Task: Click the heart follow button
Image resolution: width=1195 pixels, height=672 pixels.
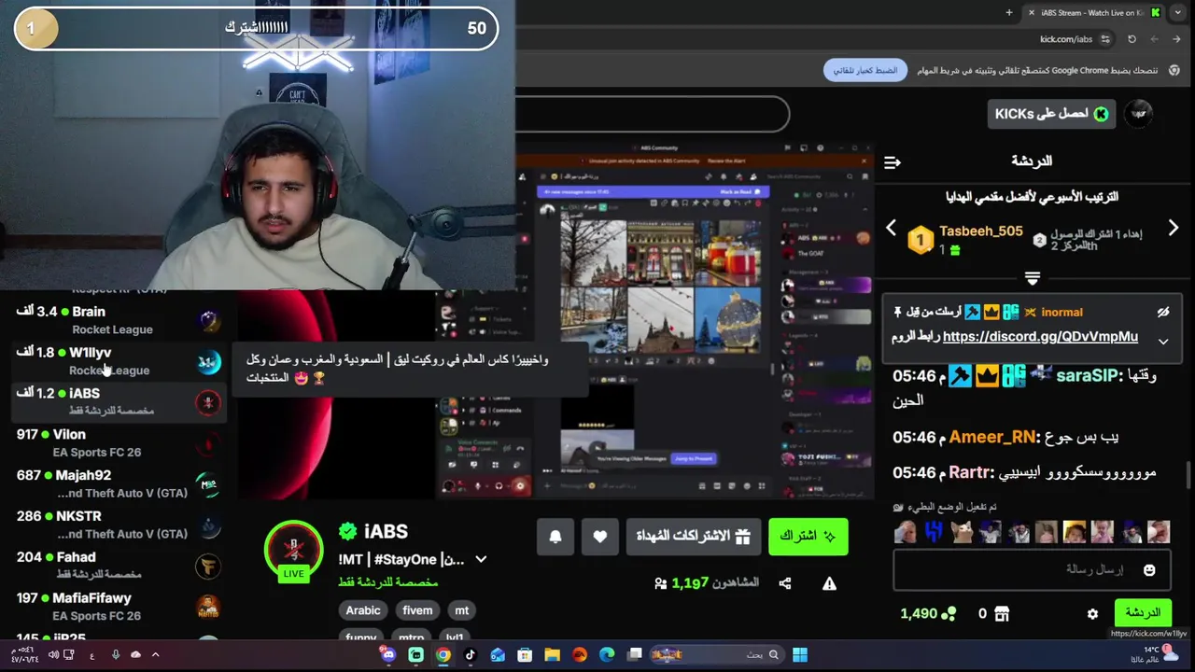Action: [600, 537]
